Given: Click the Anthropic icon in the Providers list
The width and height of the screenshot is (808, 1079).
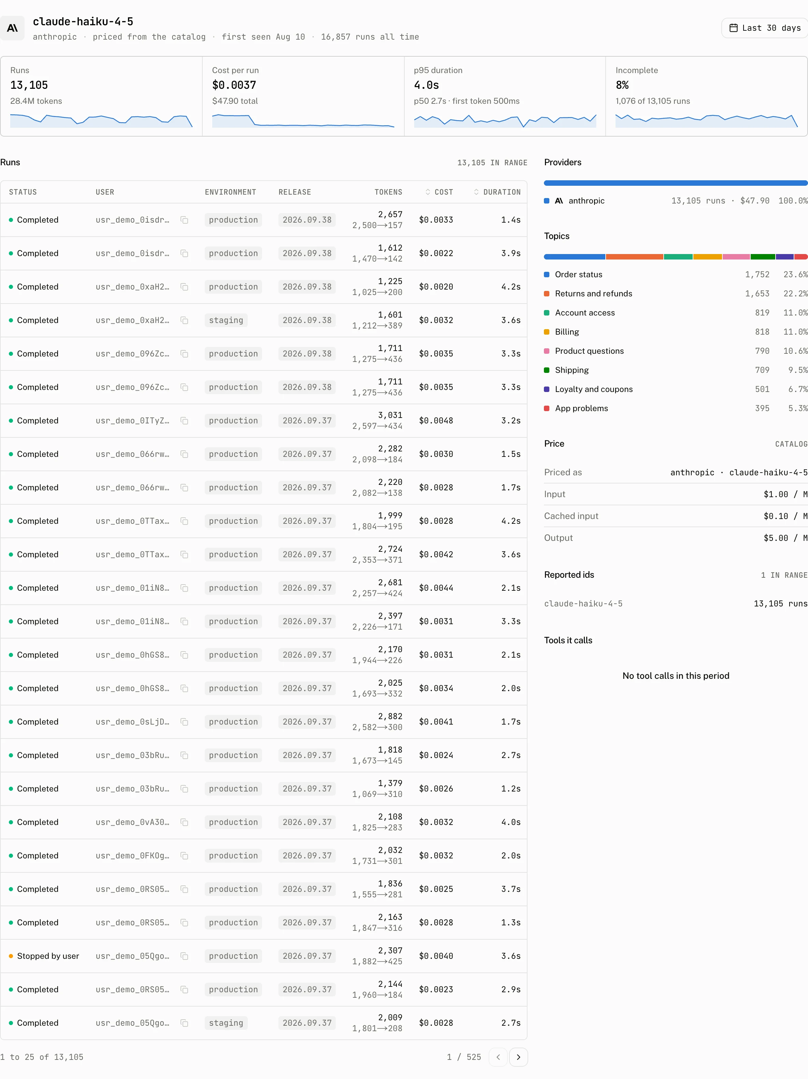Looking at the screenshot, I should tap(559, 201).
